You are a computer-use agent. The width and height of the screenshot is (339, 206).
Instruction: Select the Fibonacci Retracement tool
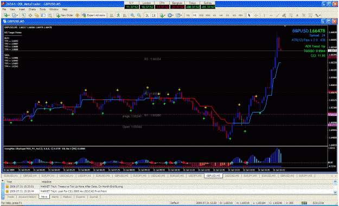coord(291,15)
